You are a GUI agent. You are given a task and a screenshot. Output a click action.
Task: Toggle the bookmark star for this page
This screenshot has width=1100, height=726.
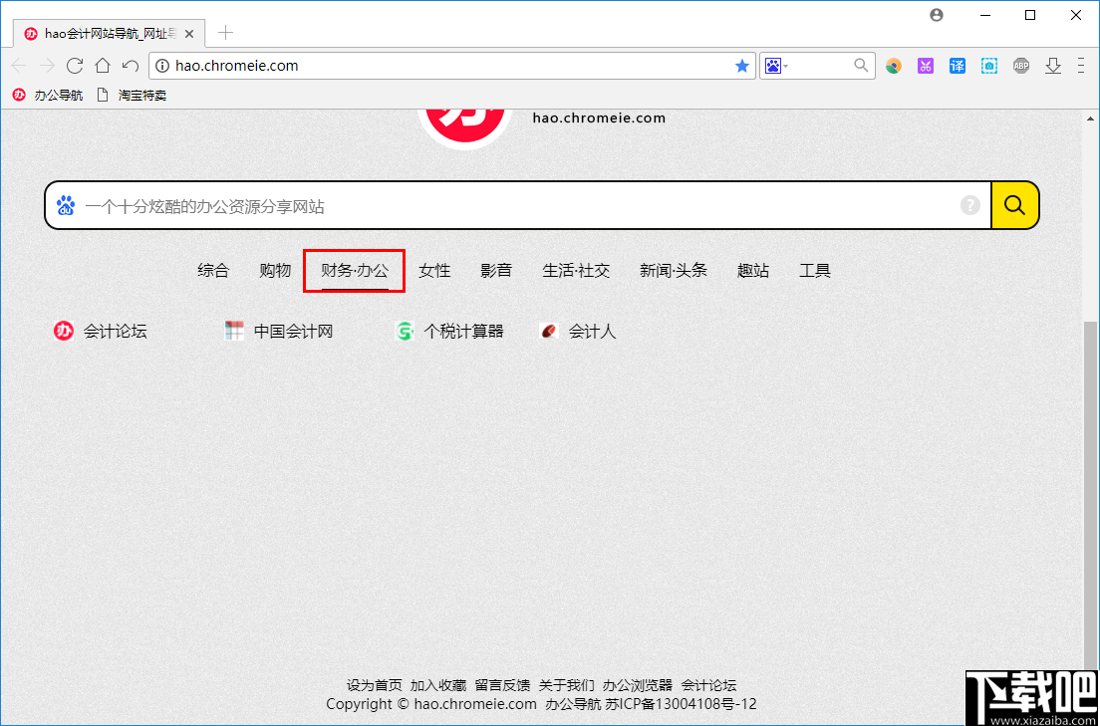click(x=742, y=65)
